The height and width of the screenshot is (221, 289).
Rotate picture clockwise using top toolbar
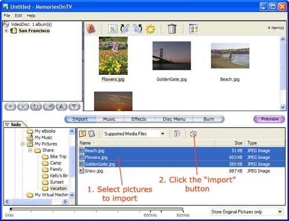[125, 29]
